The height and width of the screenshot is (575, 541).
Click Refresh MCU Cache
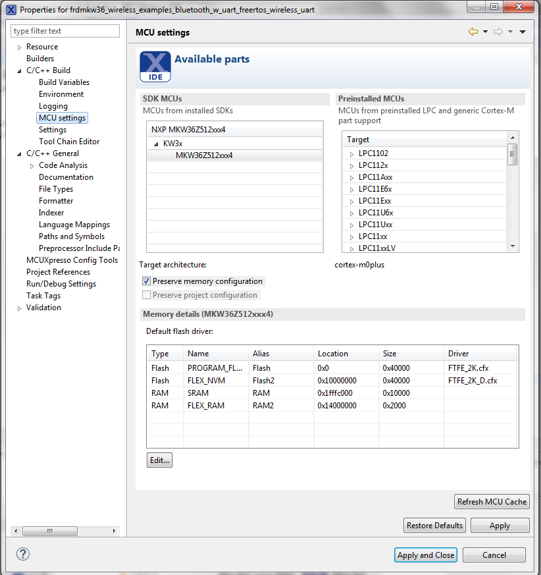[492, 501]
